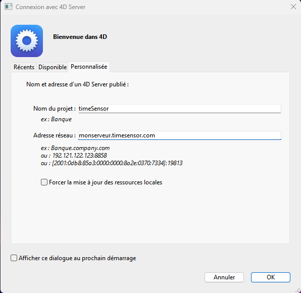This screenshot has height=293, width=301.
Task: Enable Forcer la mise à jour des ressources locales
Action: click(x=44, y=182)
